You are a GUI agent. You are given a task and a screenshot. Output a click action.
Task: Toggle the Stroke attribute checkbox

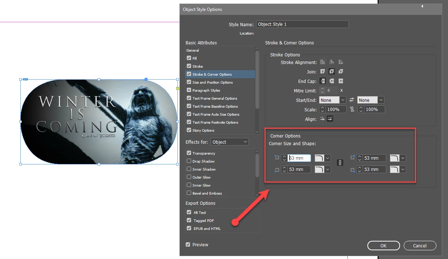(x=189, y=66)
